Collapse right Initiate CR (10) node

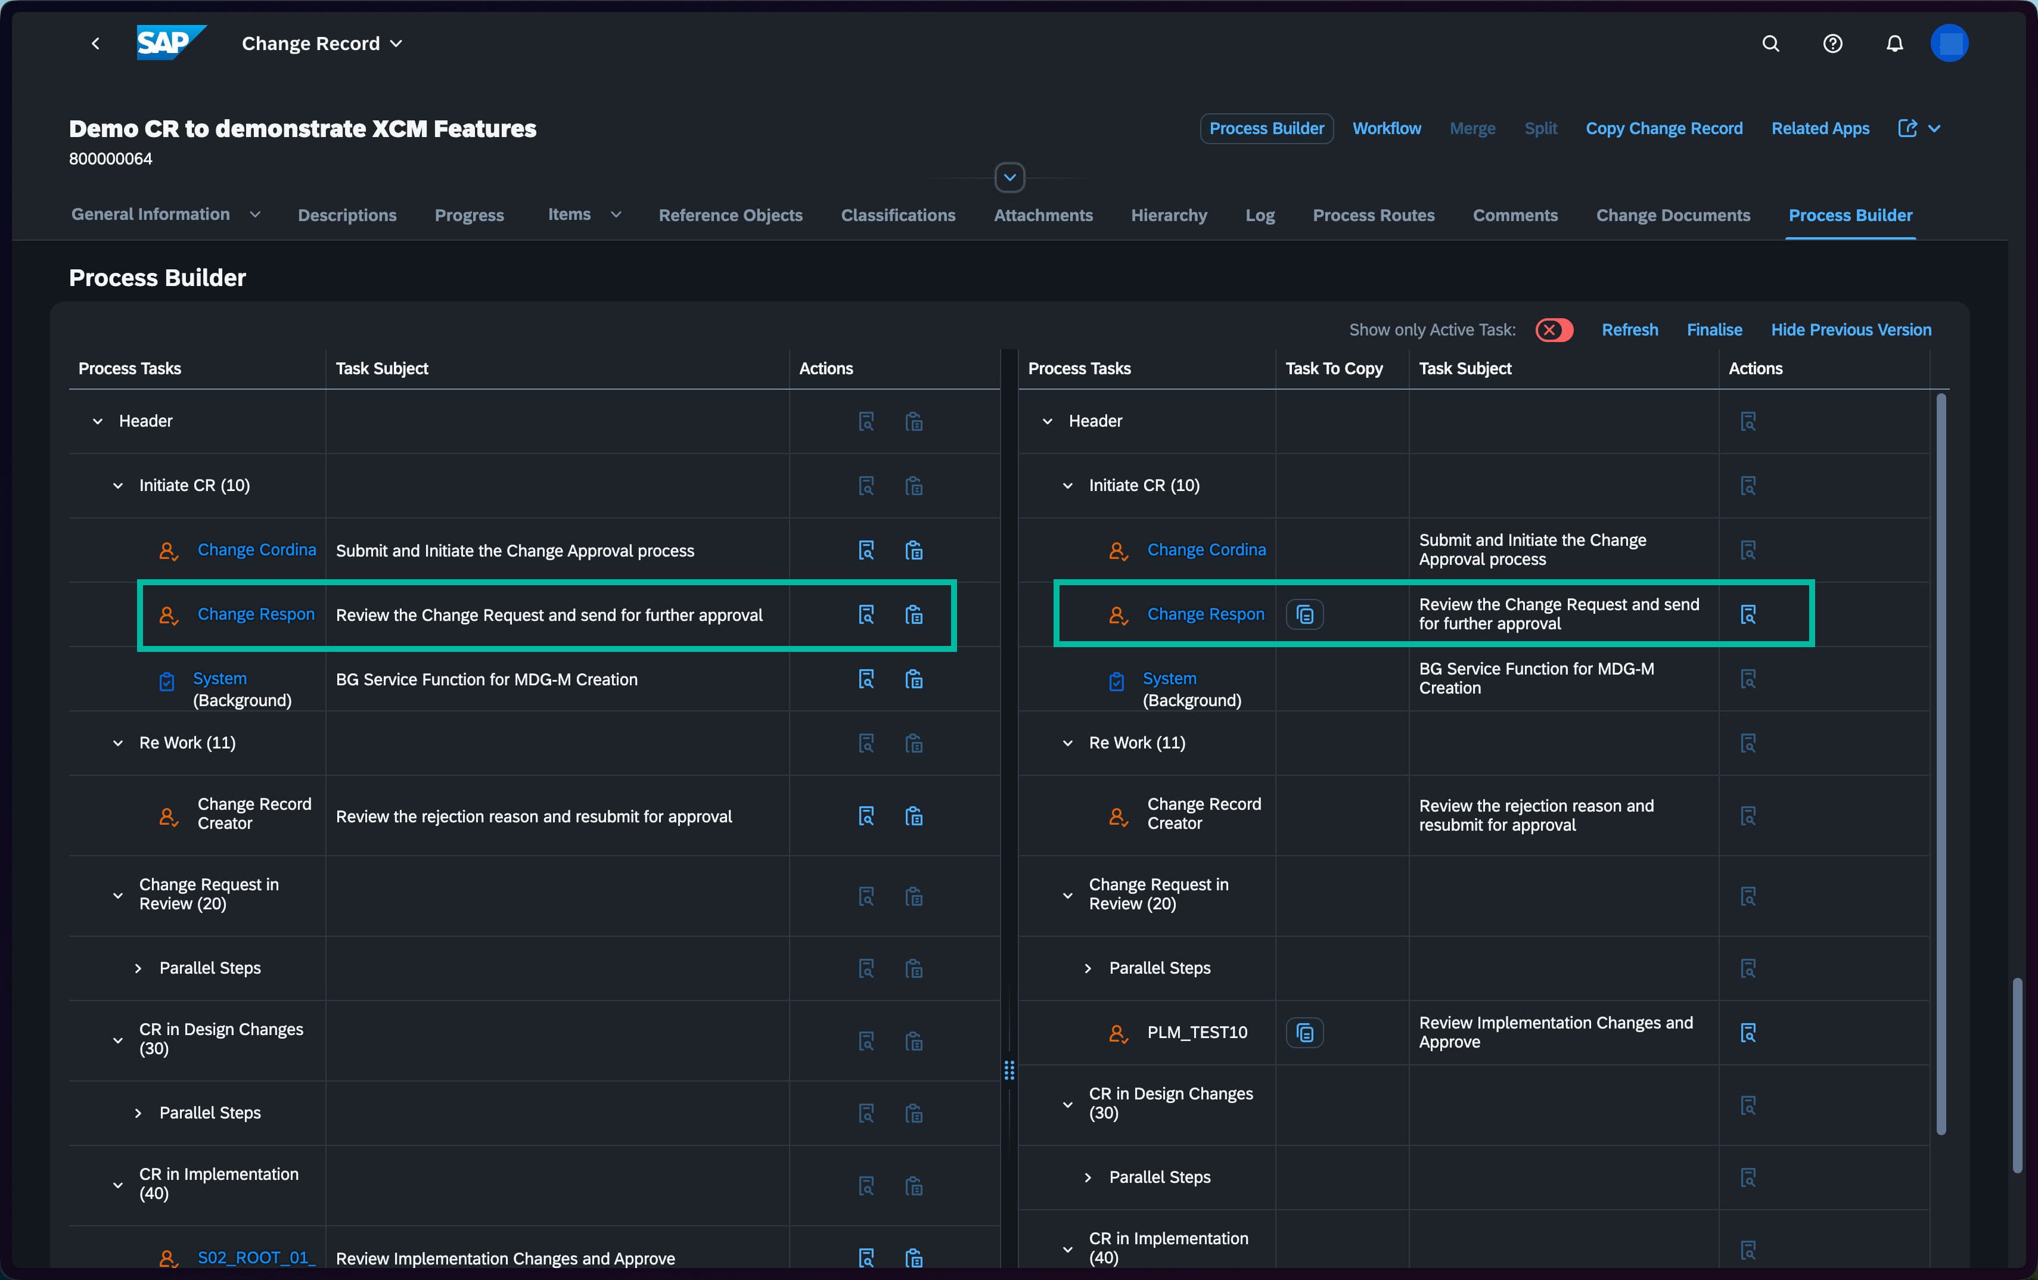tap(1067, 486)
